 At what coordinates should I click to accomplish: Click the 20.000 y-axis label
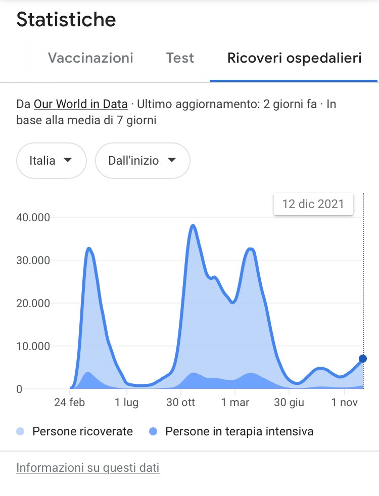33,303
